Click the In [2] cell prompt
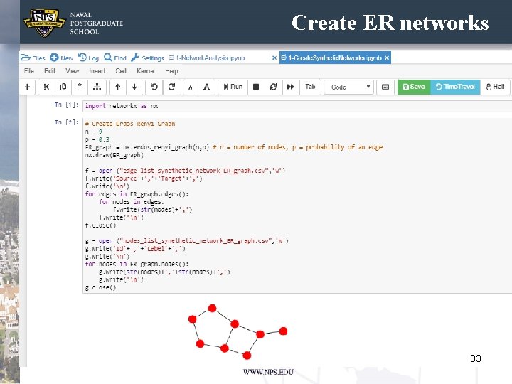Screen dimensions: 512x384 coord(67,122)
